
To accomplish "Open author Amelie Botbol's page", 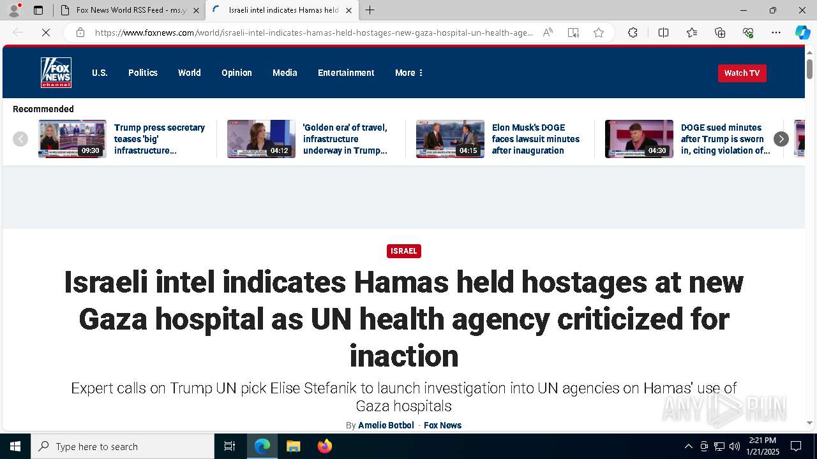I will point(386,425).
